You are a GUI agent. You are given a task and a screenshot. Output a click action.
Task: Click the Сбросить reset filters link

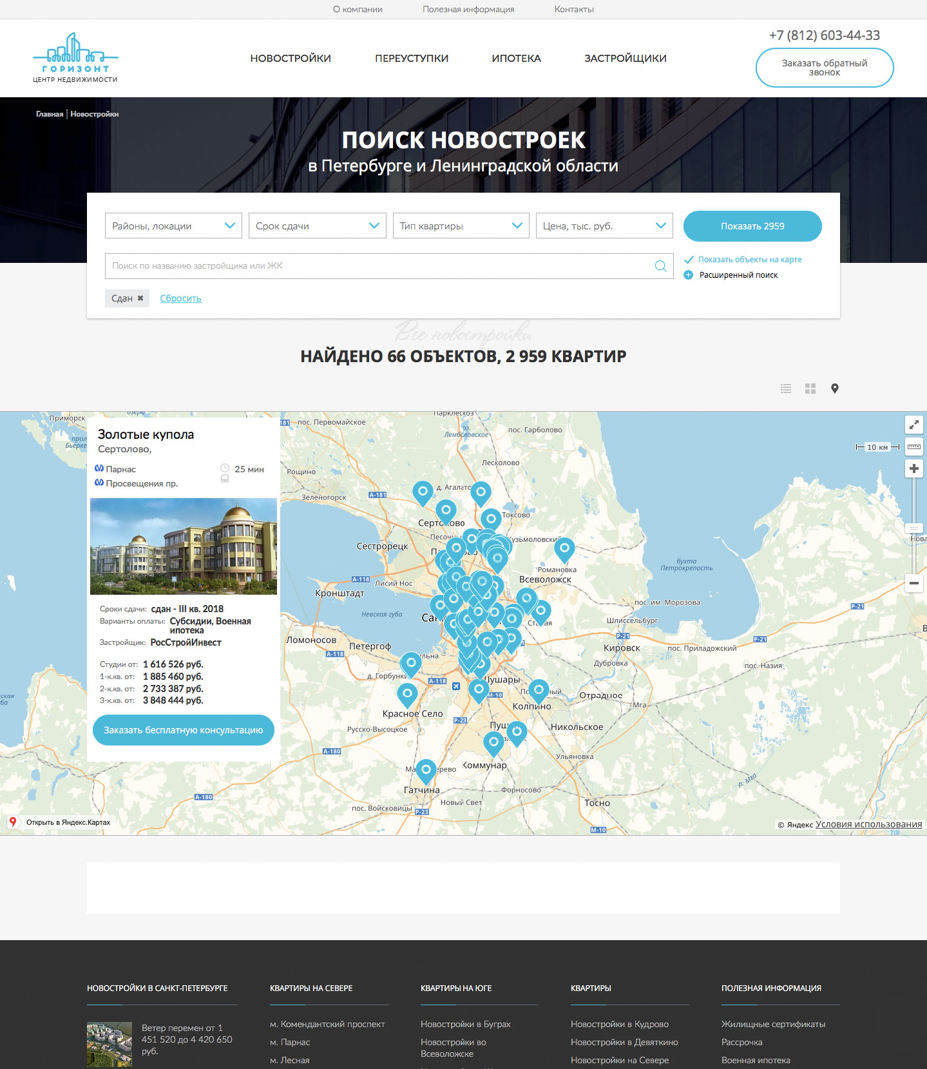tap(180, 298)
